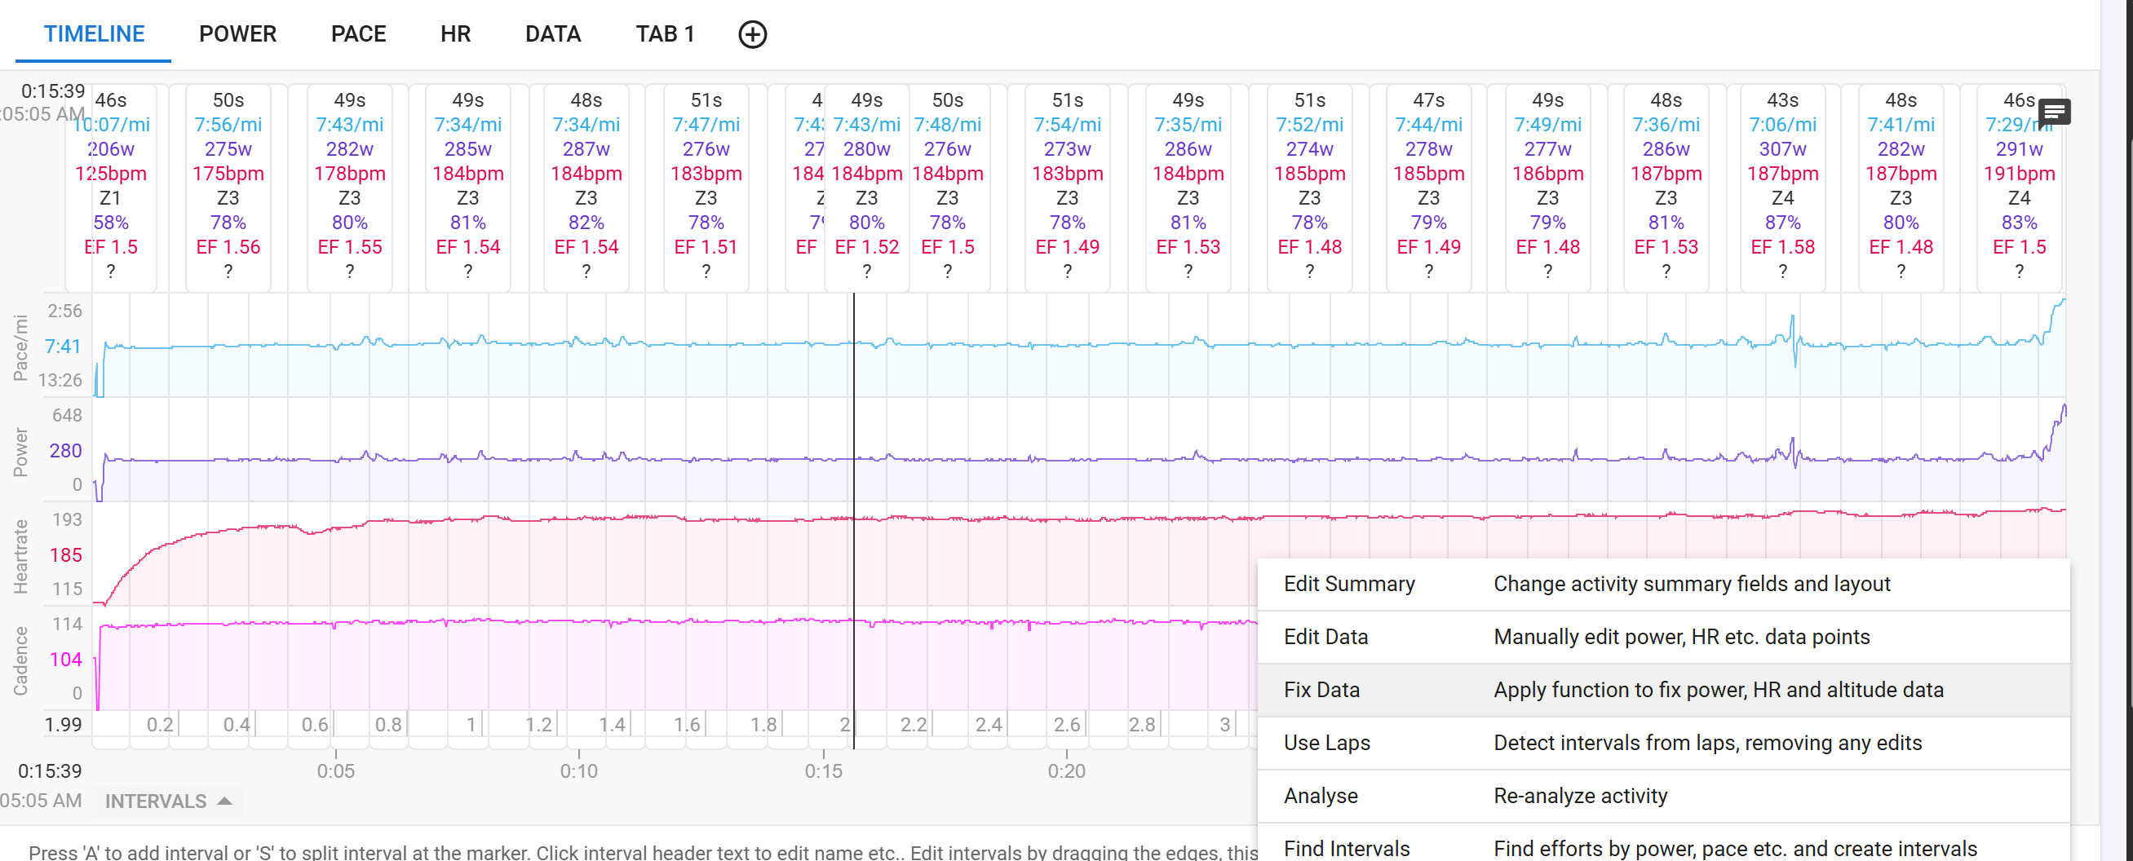Choose Use Laps to detect intervals
The image size is (2133, 861).
1326,743
